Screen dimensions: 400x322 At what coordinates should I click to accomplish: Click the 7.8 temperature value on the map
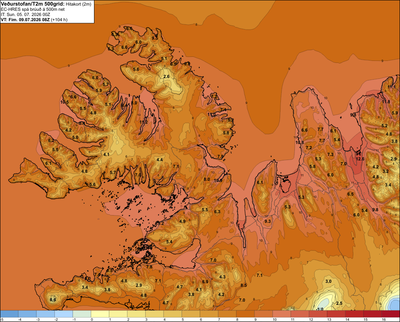pos(149,267)
